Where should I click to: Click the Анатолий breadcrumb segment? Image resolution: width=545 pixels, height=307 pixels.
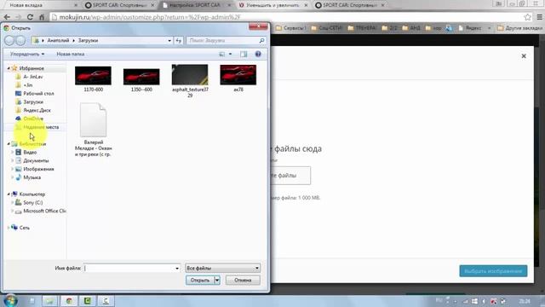[58, 40]
